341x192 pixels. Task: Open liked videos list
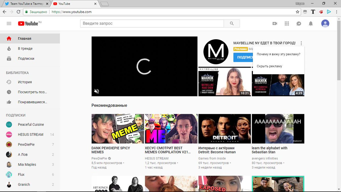point(30,102)
